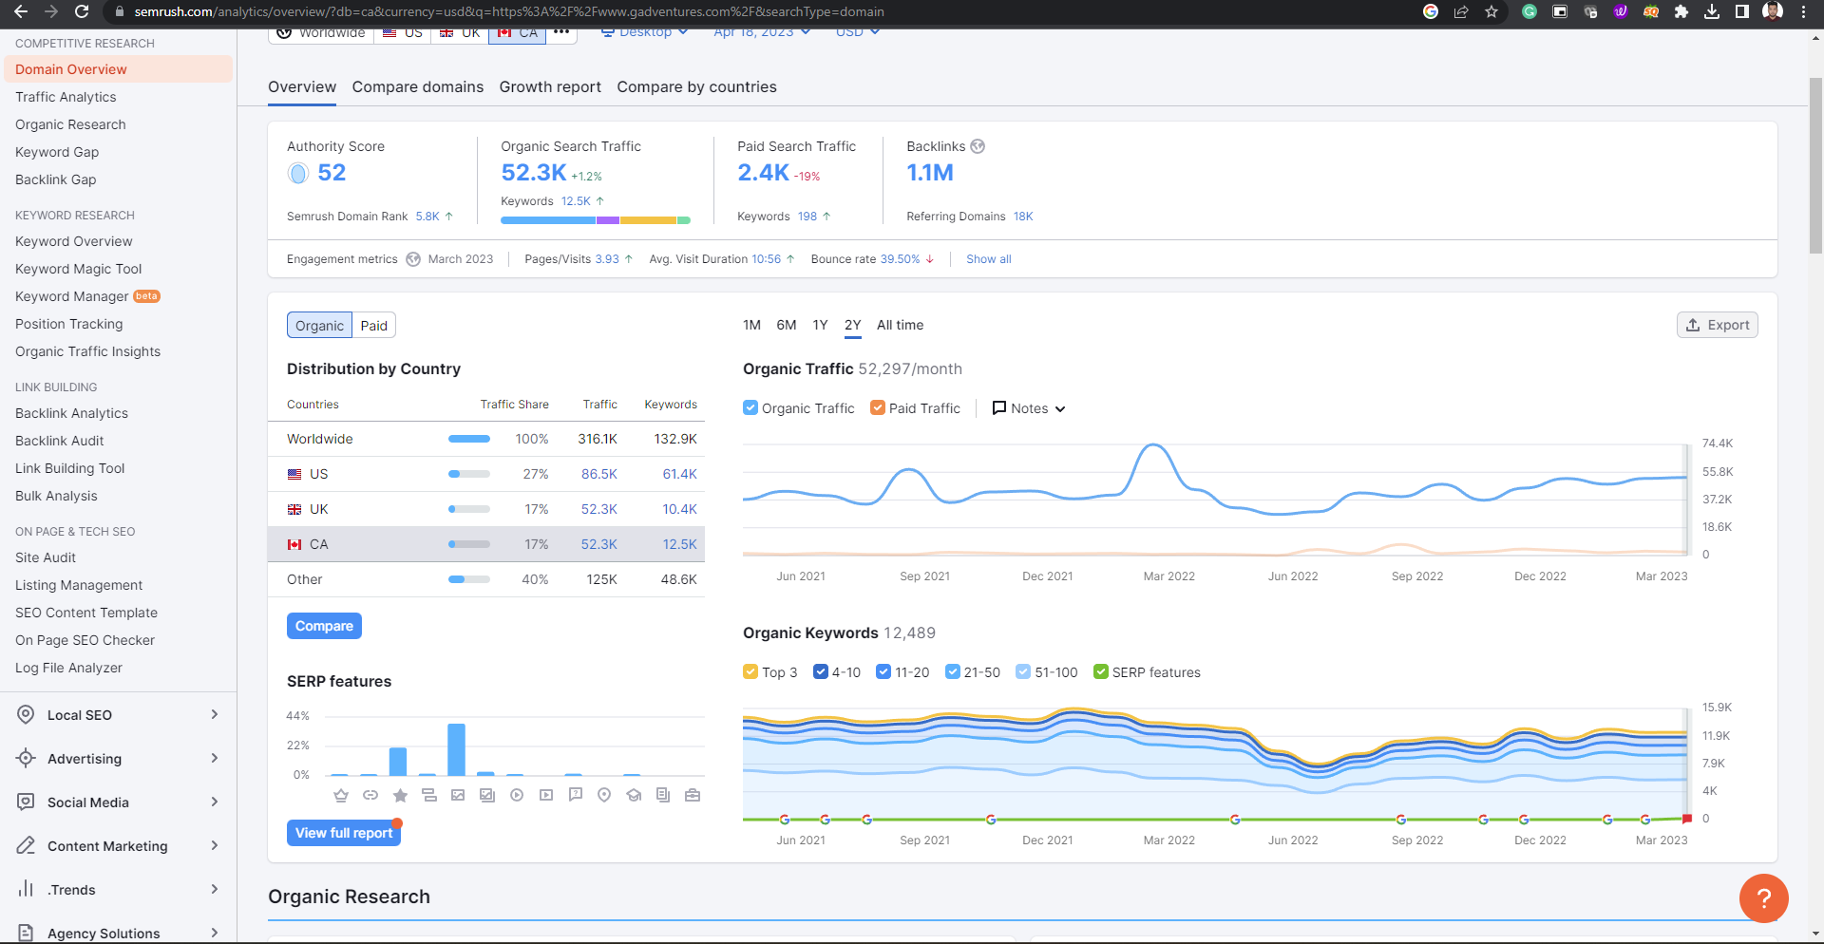Click the People Also Ask speech-bubble SERP icon
1824x944 pixels.
pyautogui.click(x=576, y=795)
